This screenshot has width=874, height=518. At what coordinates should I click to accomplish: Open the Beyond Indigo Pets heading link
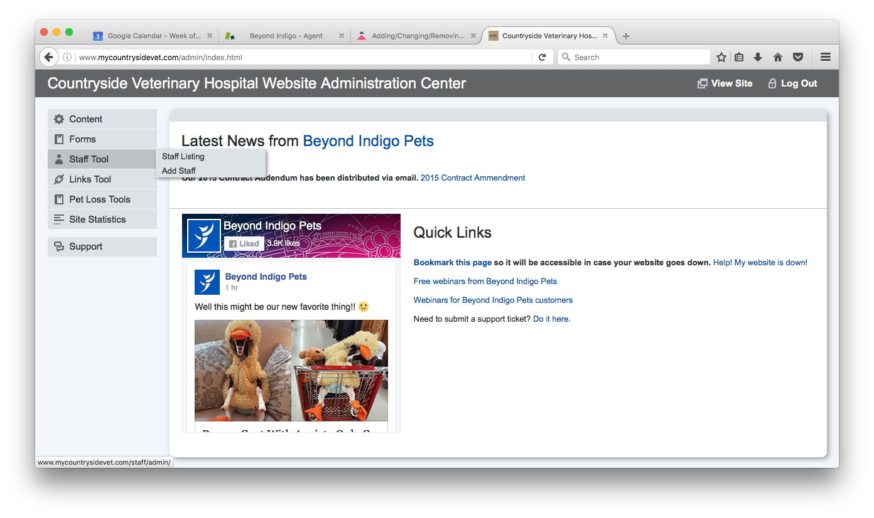click(368, 141)
